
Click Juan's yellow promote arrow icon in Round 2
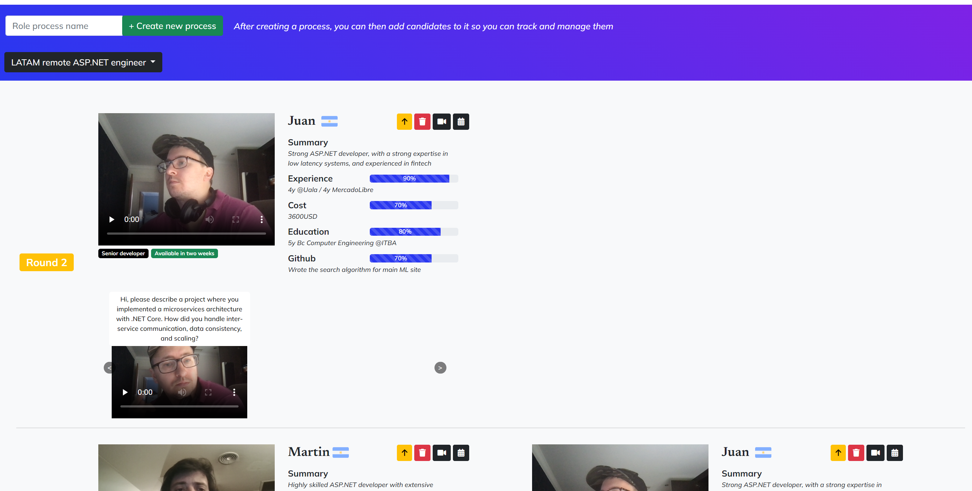[x=404, y=121]
